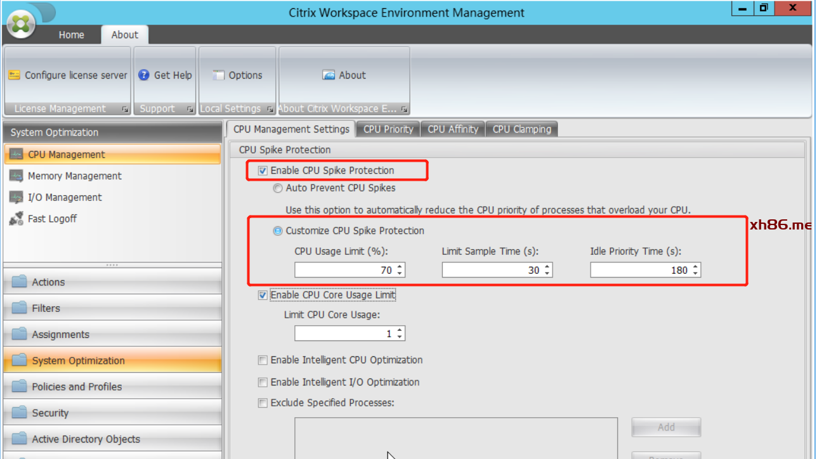Open Memory Management in the sidebar
This screenshot has height=459, width=831.
point(74,176)
